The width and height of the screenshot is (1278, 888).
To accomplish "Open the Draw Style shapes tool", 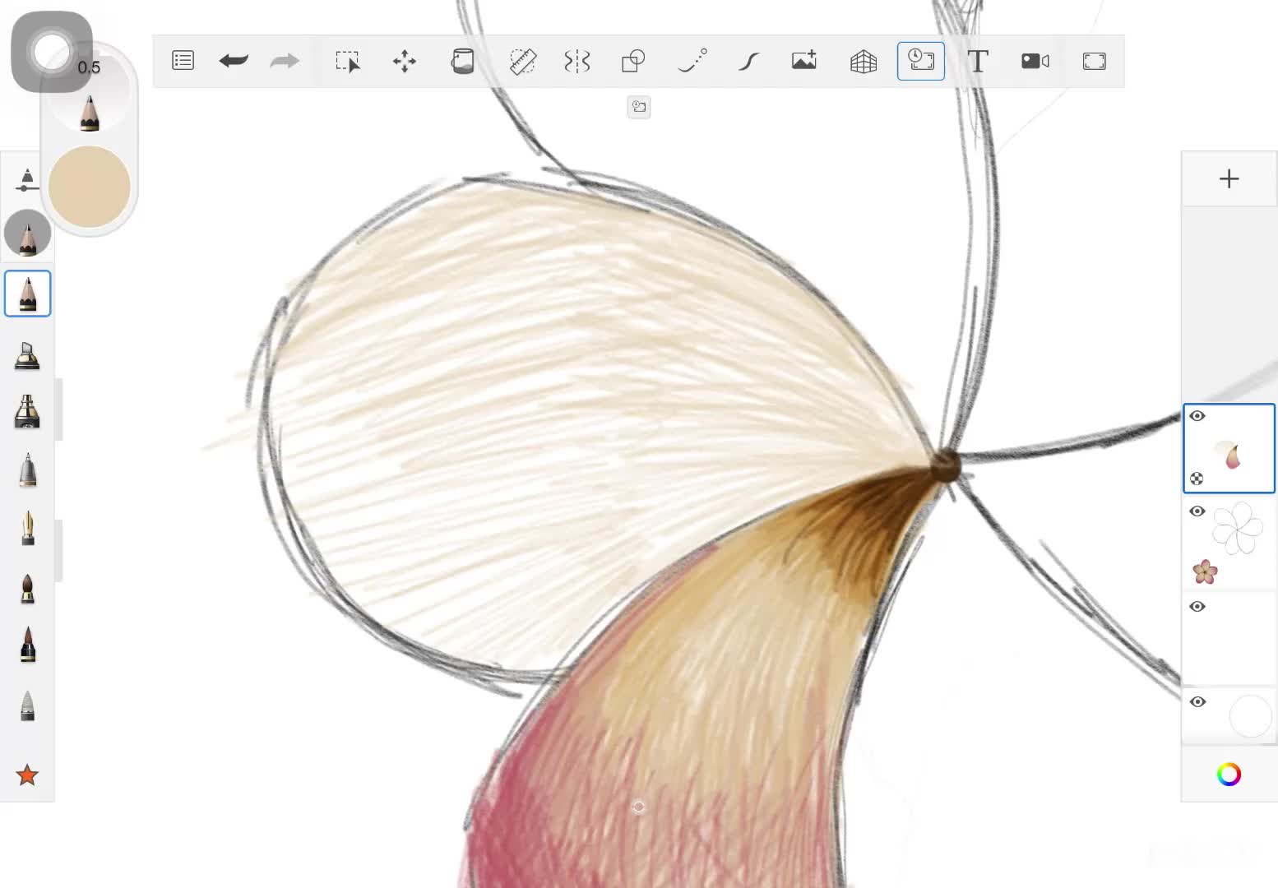I will [633, 61].
